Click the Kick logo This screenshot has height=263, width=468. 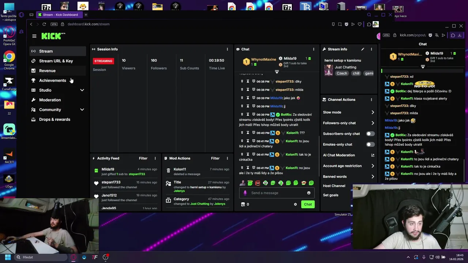53,36
